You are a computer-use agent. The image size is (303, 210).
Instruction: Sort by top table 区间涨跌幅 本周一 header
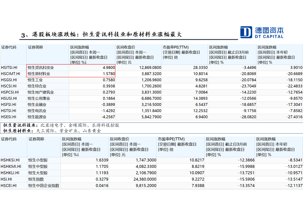tap(92, 55)
